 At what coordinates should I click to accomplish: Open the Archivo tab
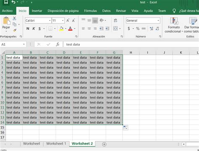coord(7,11)
